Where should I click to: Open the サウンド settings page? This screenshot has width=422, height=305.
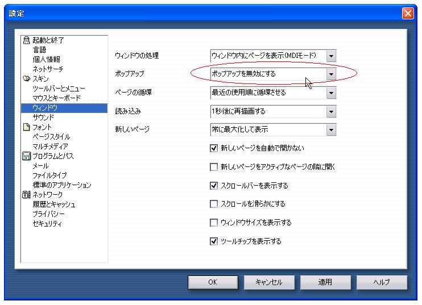click(x=43, y=118)
